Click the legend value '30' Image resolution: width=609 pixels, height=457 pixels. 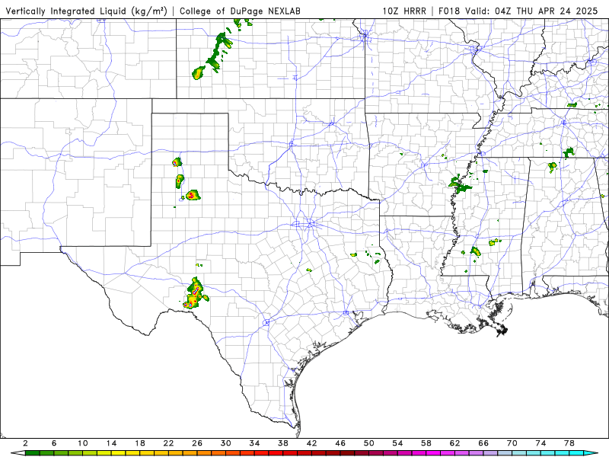coord(225,443)
